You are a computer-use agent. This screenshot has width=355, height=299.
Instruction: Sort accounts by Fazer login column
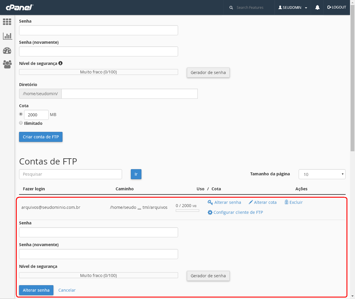pos(34,189)
